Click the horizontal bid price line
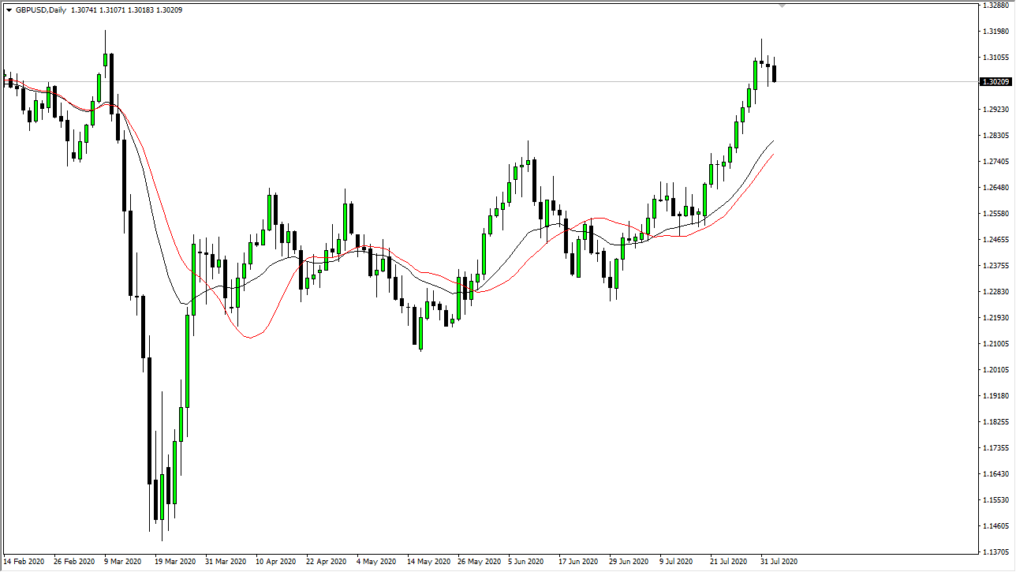 click(x=473, y=81)
